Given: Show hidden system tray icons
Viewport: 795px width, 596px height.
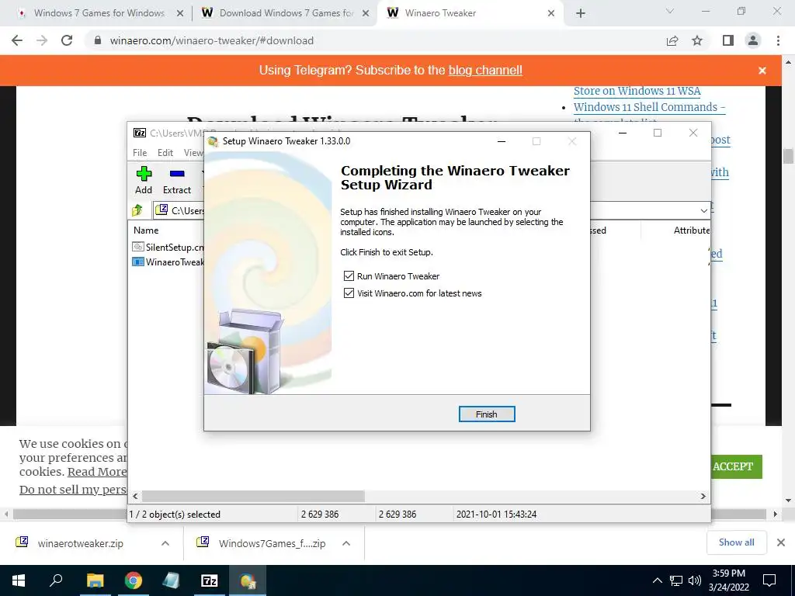Looking at the screenshot, I should coord(657,580).
